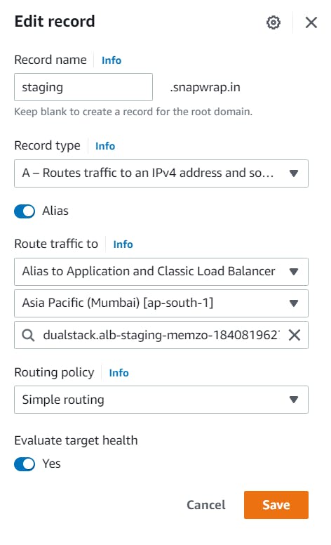Click the staging record name input field
This screenshot has height=545, width=331.
pyautogui.click(x=83, y=87)
